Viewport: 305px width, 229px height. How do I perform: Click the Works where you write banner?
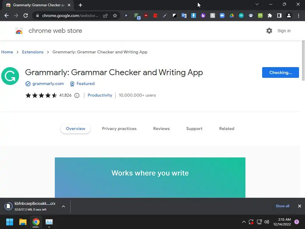coord(150,178)
